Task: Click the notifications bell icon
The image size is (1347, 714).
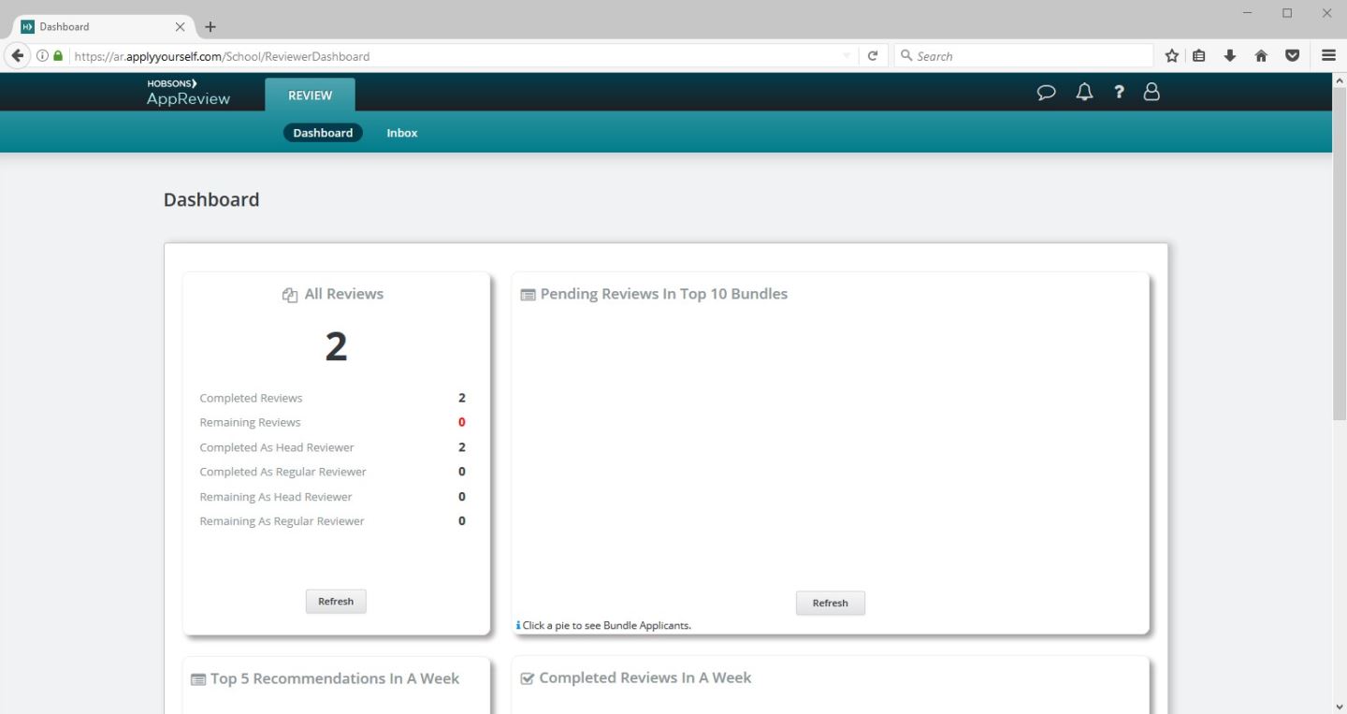Action: point(1084,92)
